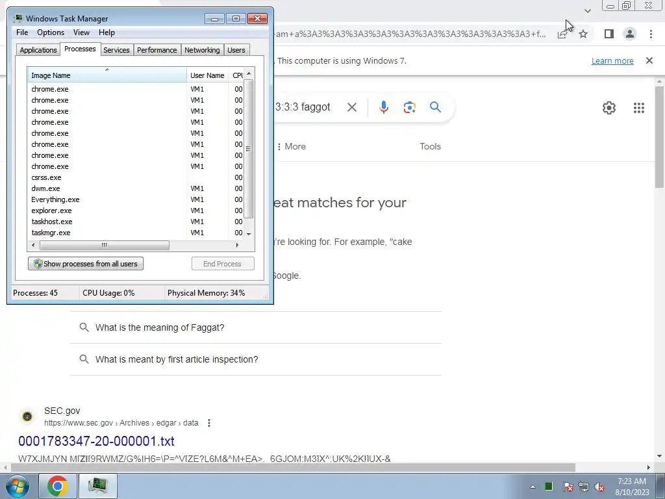Switch to the Applications tab

pyautogui.click(x=38, y=50)
